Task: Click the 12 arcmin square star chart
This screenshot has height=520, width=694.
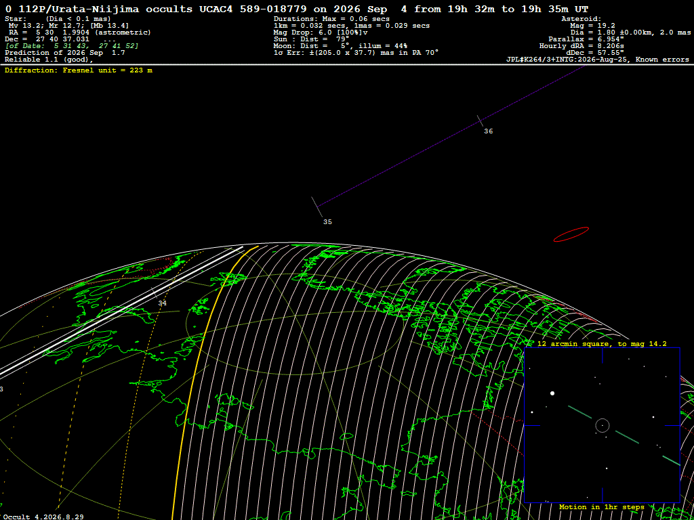Action: [x=602, y=425]
